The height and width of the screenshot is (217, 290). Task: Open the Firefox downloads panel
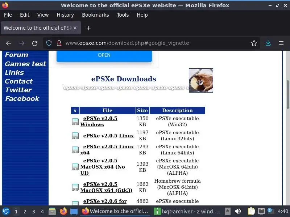pyautogui.click(x=268, y=43)
